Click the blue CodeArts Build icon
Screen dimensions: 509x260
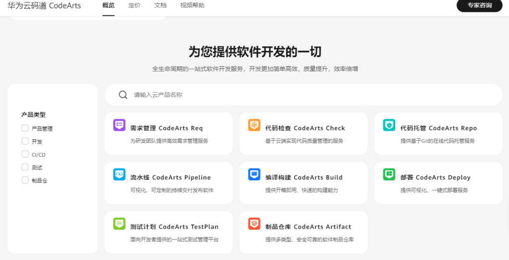tap(254, 174)
